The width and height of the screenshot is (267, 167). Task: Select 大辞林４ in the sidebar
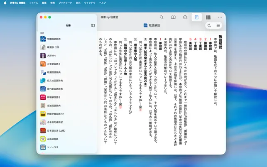coord(67,56)
